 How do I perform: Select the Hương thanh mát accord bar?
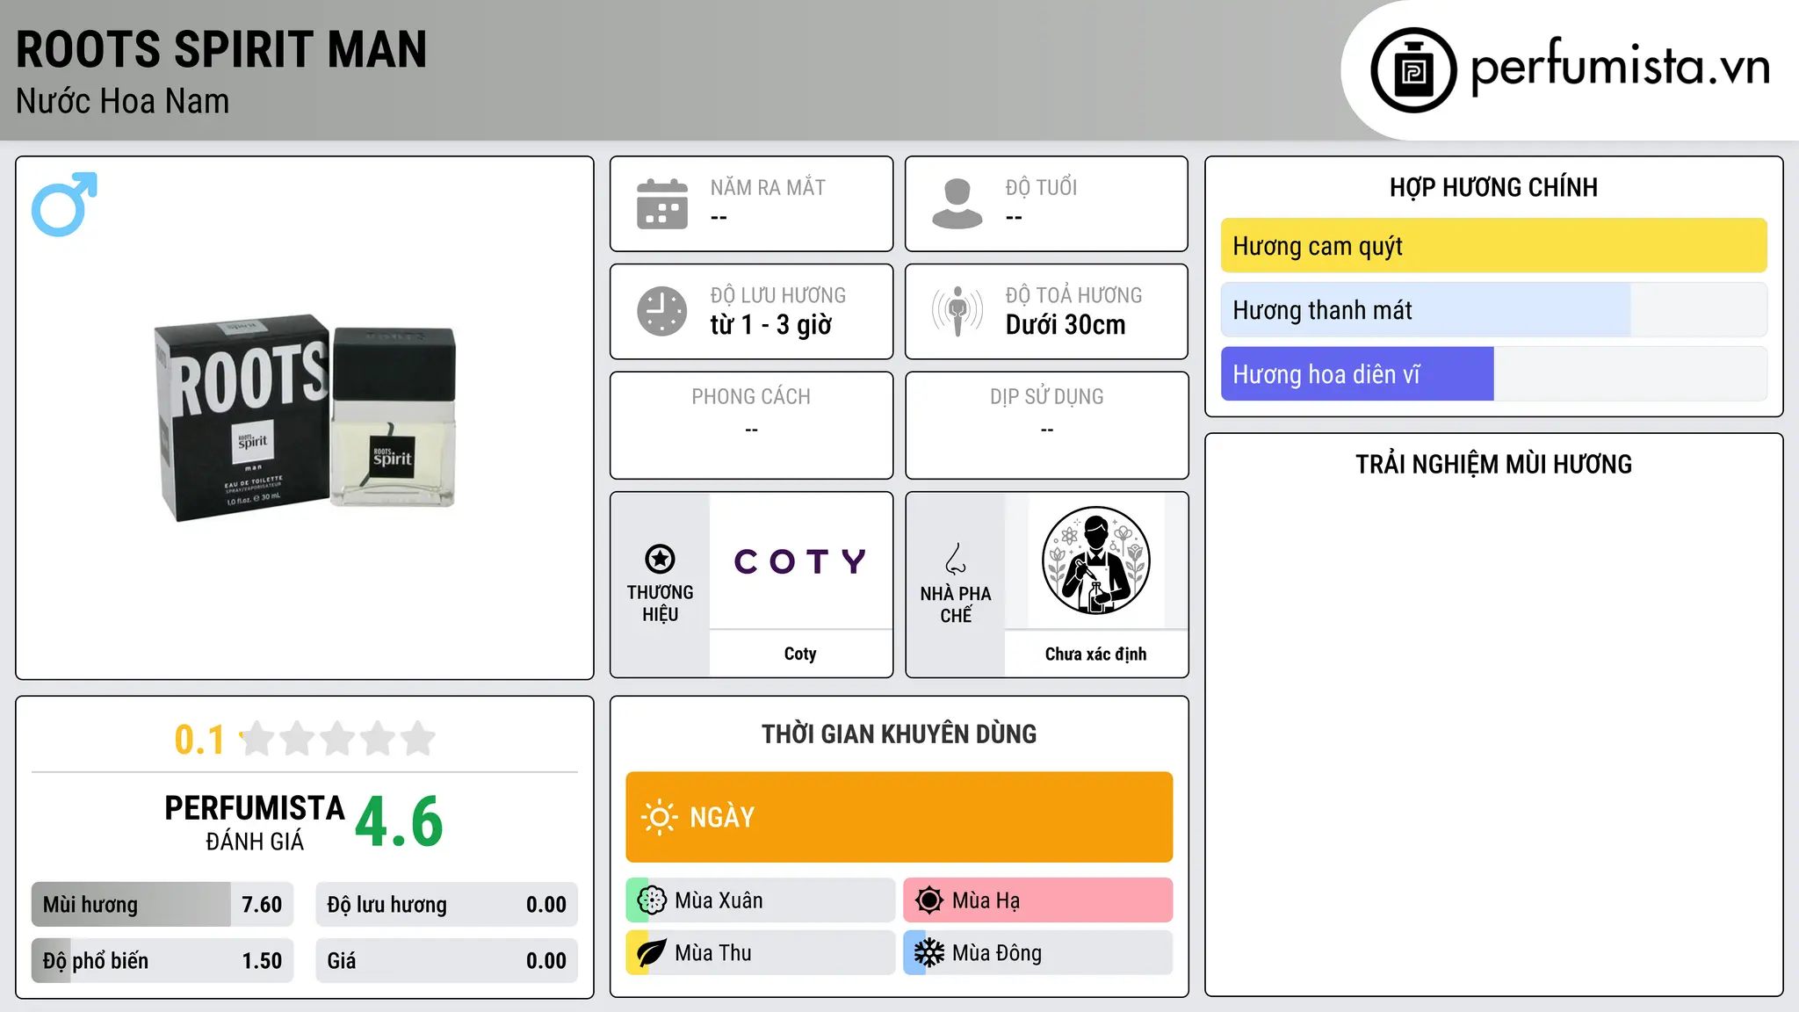click(1493, 310)
